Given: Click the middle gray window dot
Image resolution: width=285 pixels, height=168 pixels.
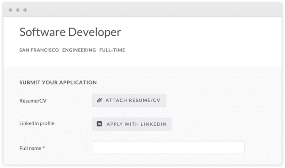Looking at the screenshot, I should pos(18,10).
